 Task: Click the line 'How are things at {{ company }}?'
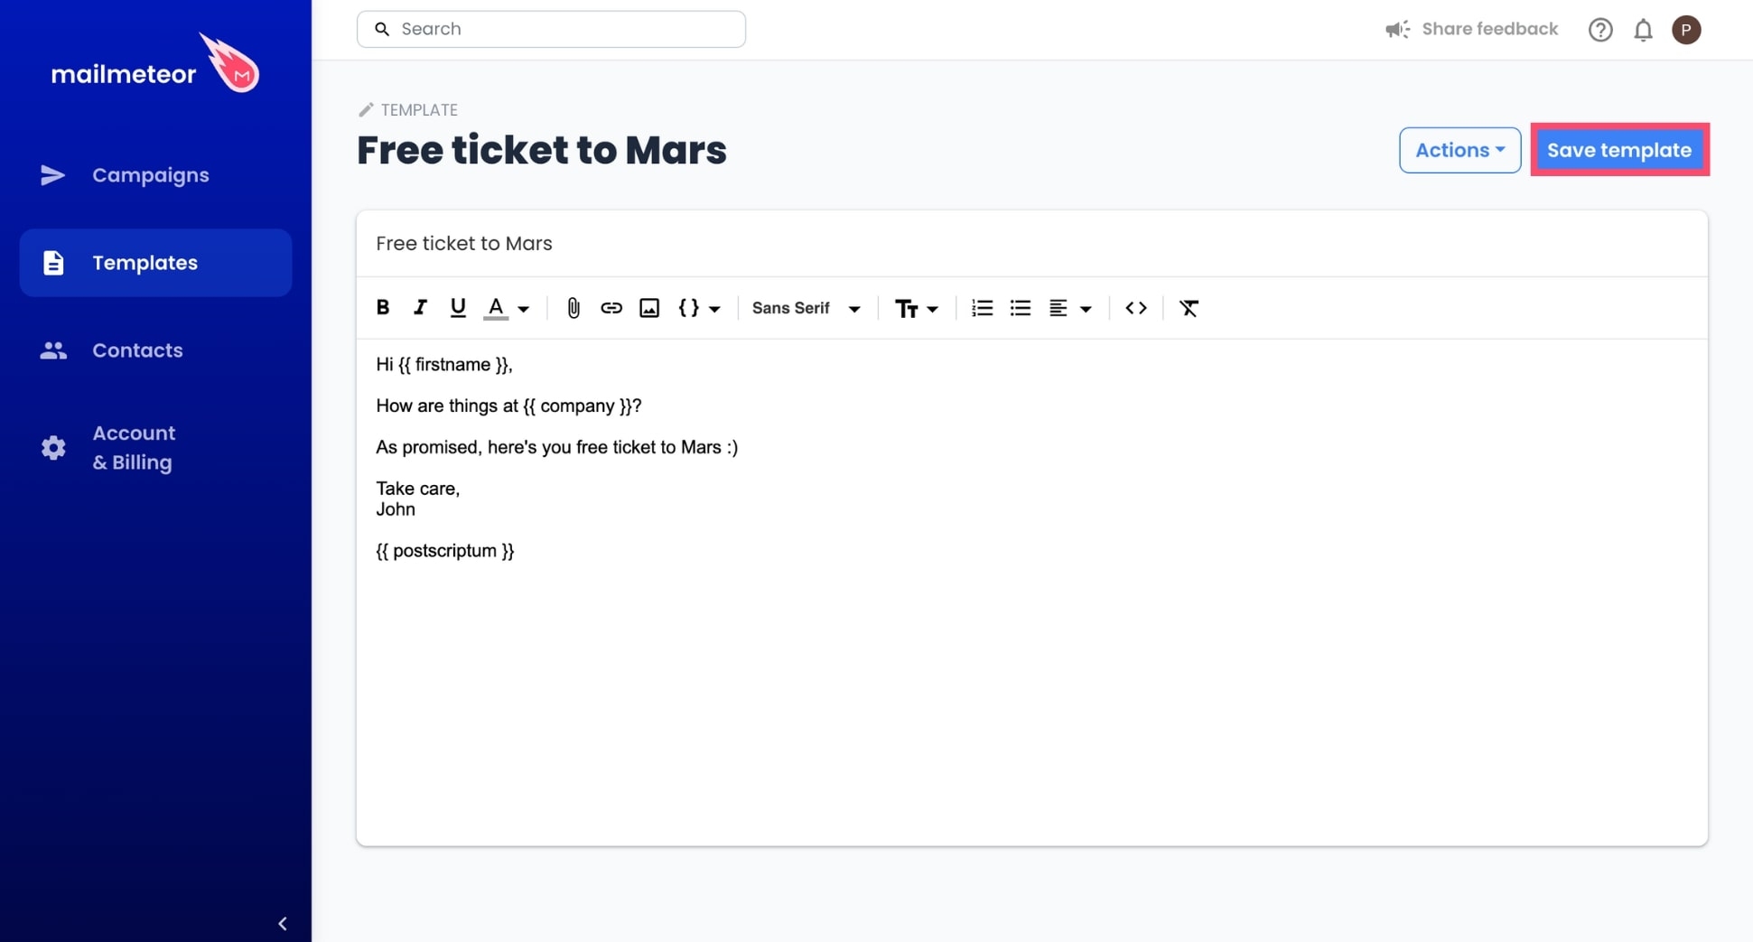pyautogui.click(x=508, y=406)
